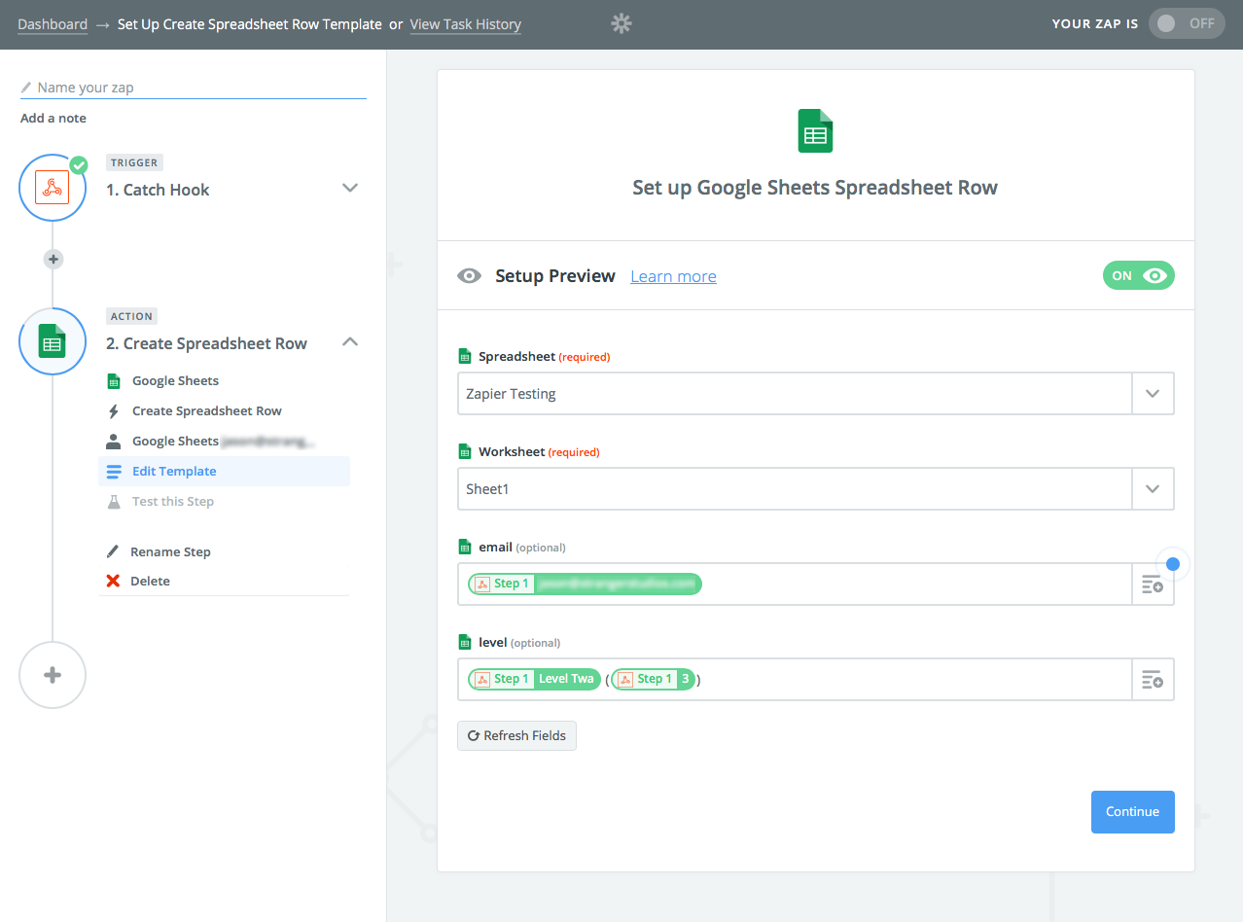Image resolution: width=1243 pixels, height=922 pixels.
Task: Click the sheet icon beside the Worksheet label
Action: (465, 452)
